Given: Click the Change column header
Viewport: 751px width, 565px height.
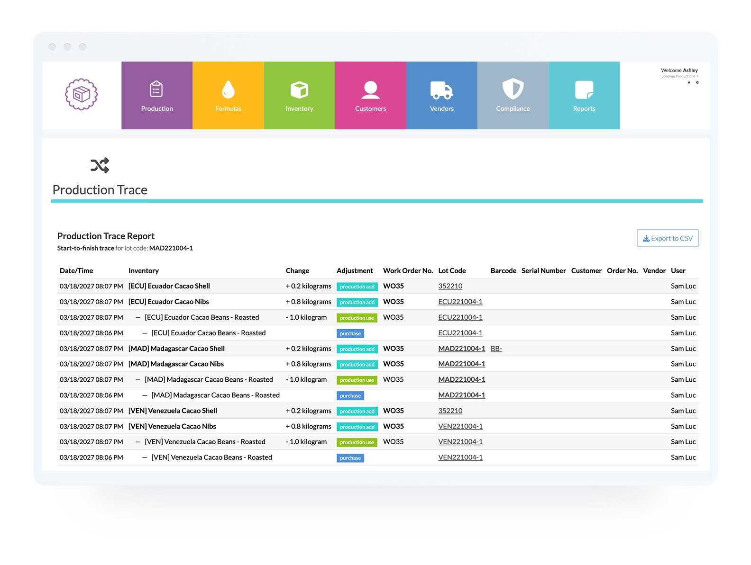Looking at the screenshot, I should [x=297, y=270].
